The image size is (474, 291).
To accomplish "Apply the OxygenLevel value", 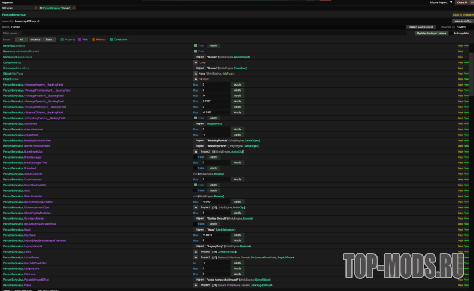I will pyautogui.click(x=238, y=268).
